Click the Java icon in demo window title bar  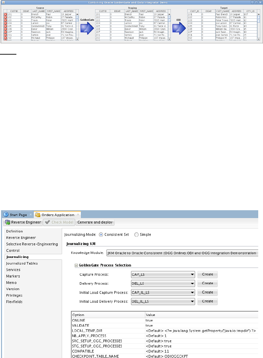[x=3, y=2]
